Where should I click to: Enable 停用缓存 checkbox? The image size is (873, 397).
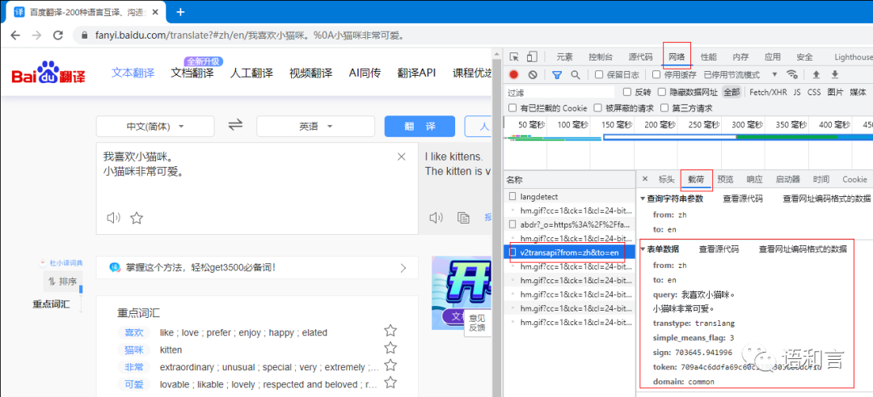coord(656,74)
